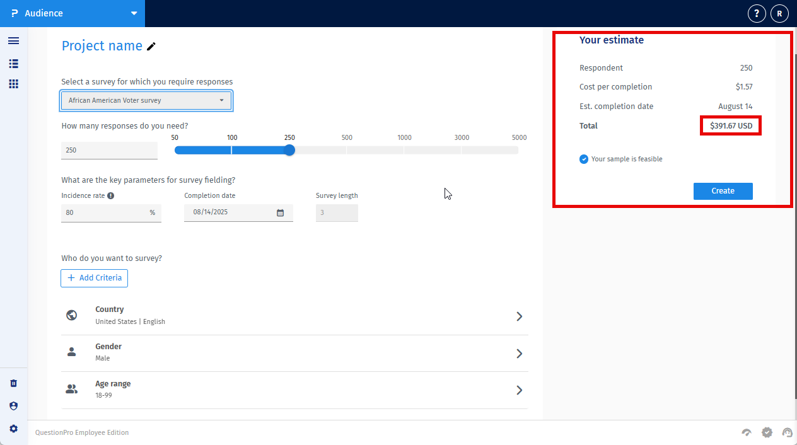Open the Audience product dropdown

coord(73,13)
